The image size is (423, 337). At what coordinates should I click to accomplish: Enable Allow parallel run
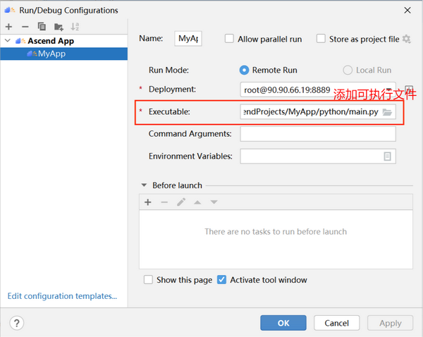click(229, 39)
